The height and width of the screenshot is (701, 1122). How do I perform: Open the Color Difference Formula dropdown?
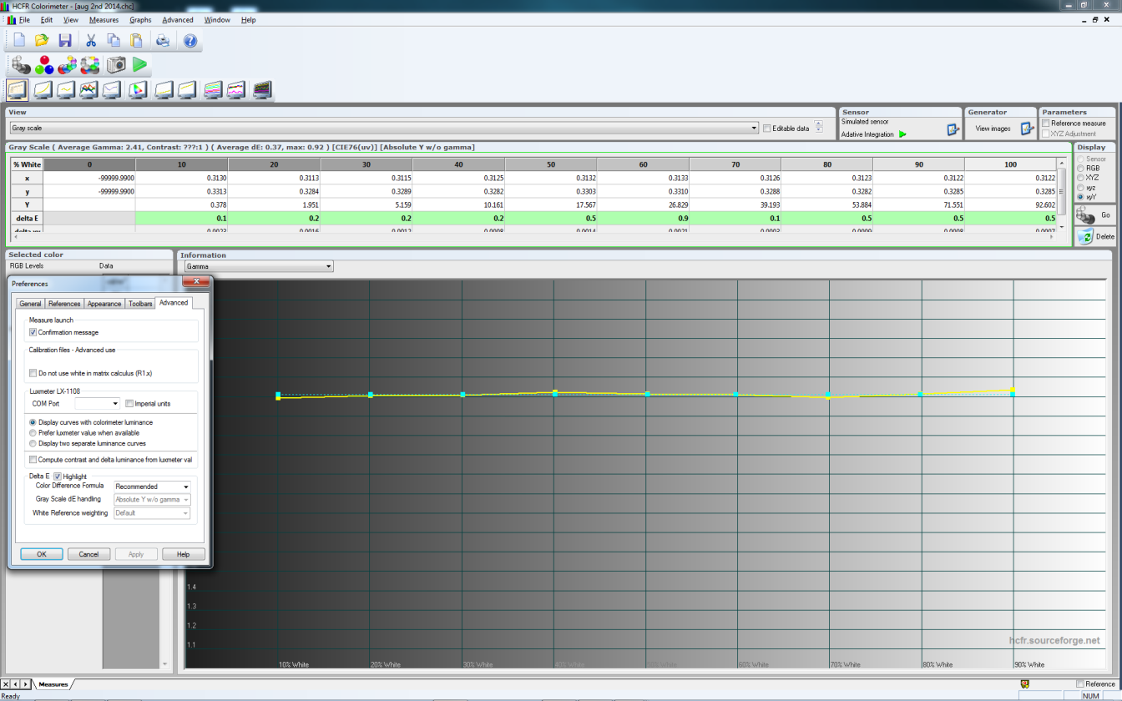tap(152, 487)
